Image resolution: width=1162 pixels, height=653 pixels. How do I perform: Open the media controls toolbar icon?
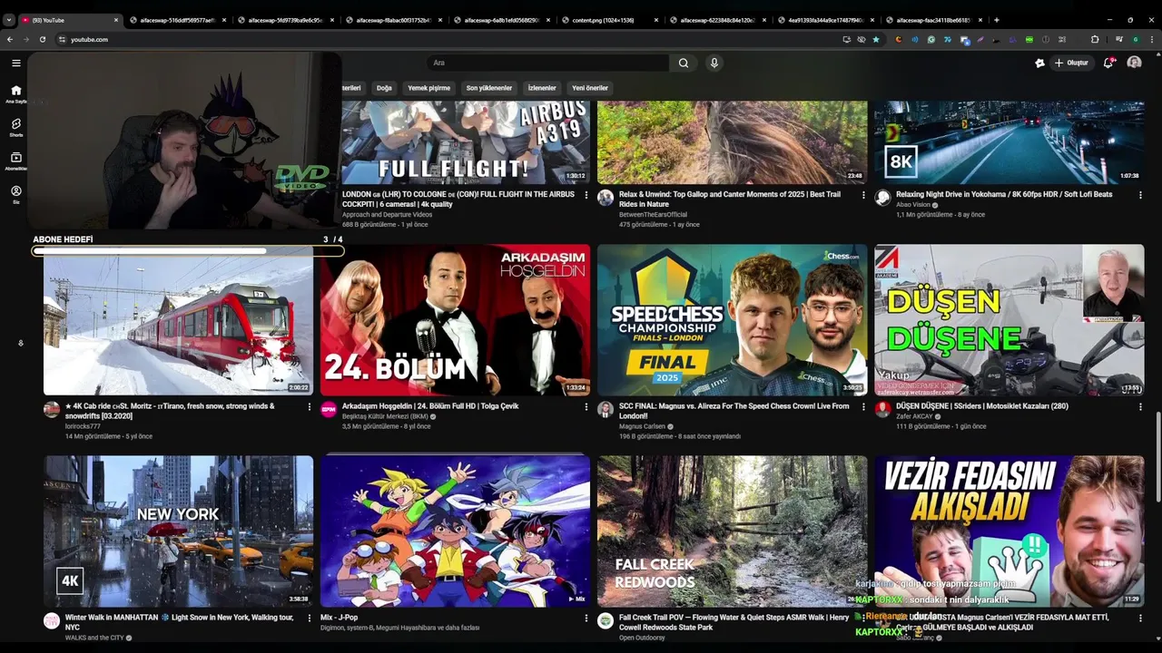click(x=1118, y=39)
